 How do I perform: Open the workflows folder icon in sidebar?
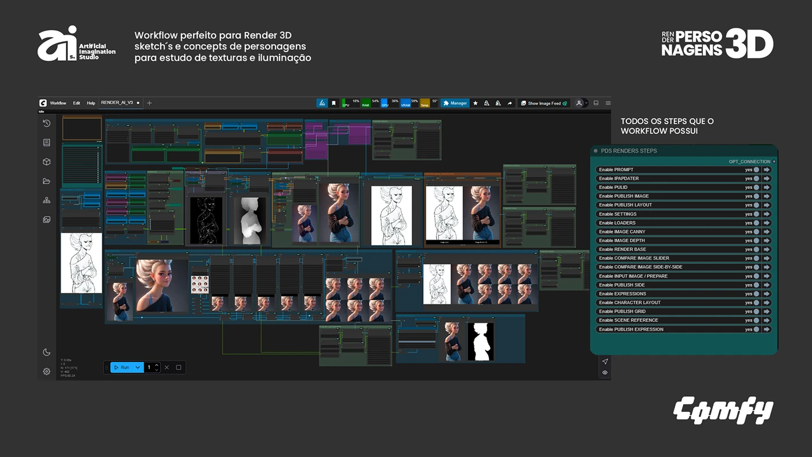point(46,181)
